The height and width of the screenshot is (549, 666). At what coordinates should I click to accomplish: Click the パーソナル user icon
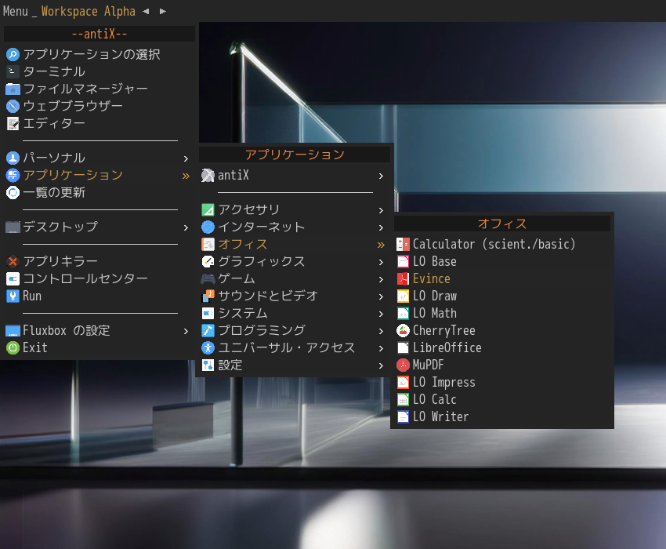[x=13, y=158]
